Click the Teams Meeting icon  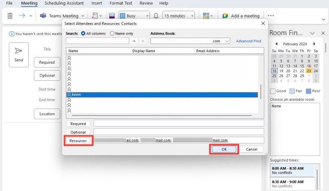43,16
